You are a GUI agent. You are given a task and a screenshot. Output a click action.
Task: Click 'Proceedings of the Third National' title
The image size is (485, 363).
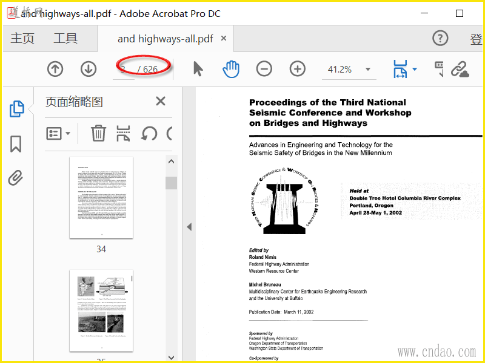coord(327,102)
